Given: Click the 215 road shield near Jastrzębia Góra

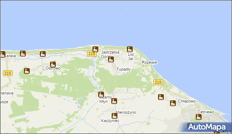Looking at the screenshot, I should pos(92,54).
